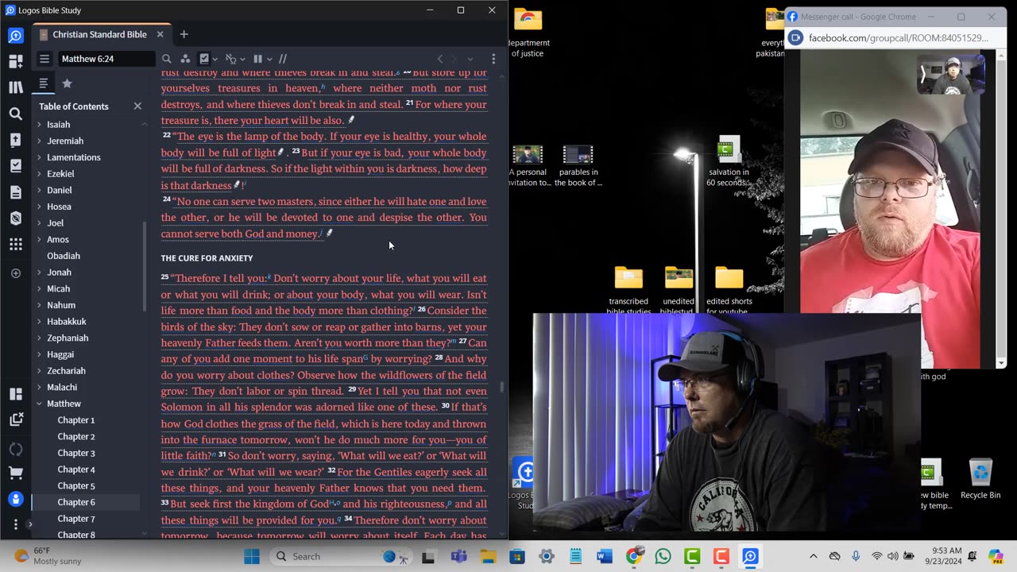1017x572 pixels.
Task: Click the close-all-panels sidebar icon
Action: pos(16,419)
